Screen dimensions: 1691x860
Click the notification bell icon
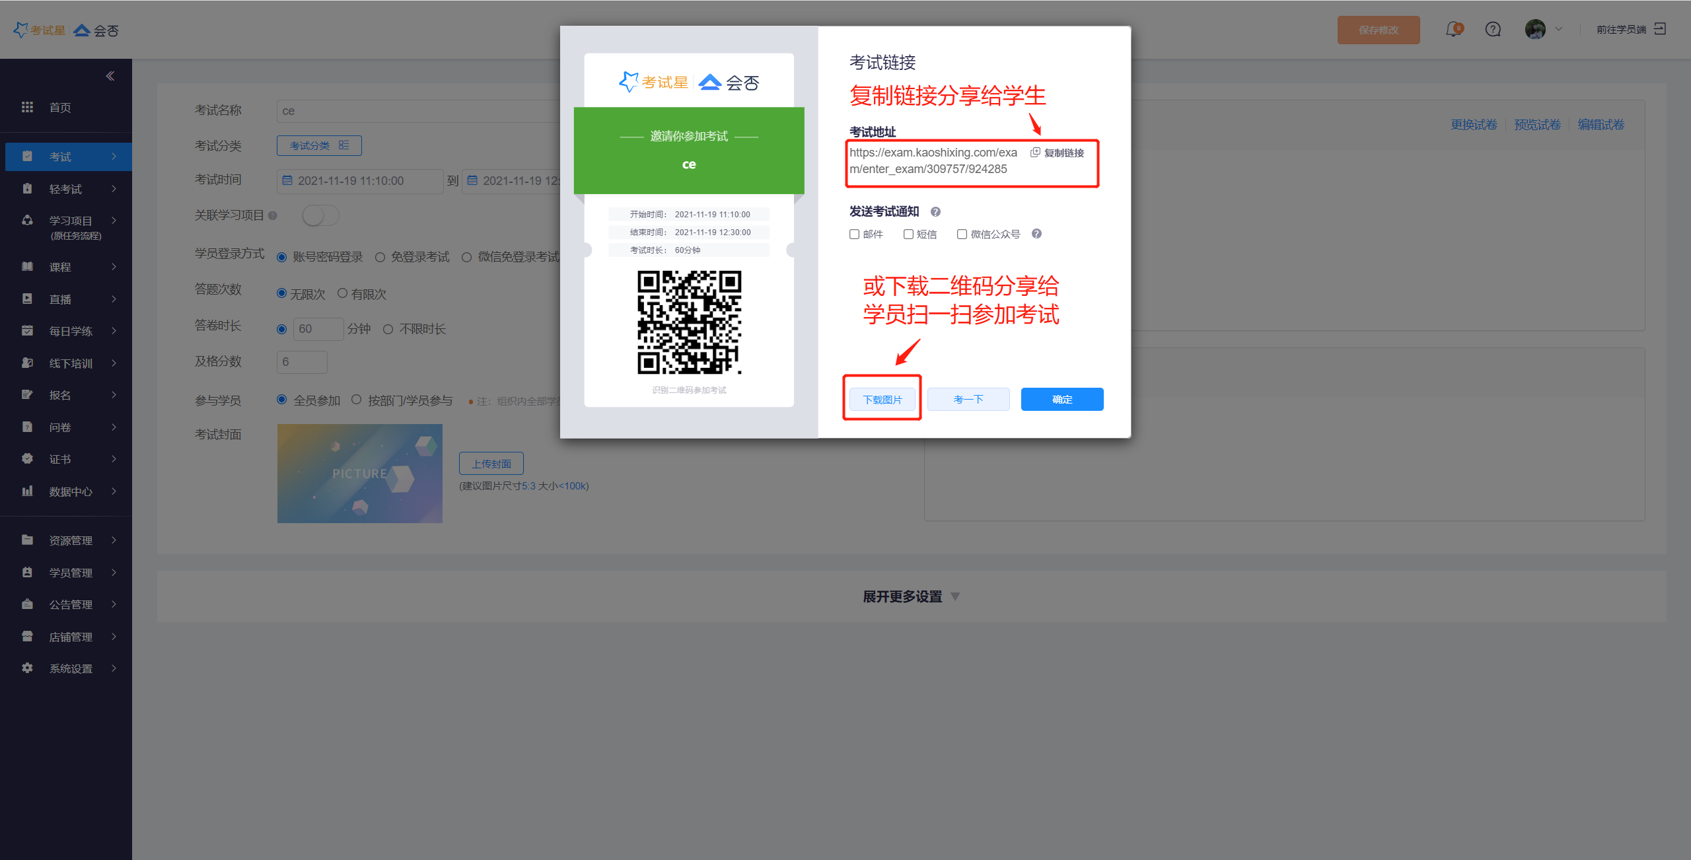(x=1453, y=30)
